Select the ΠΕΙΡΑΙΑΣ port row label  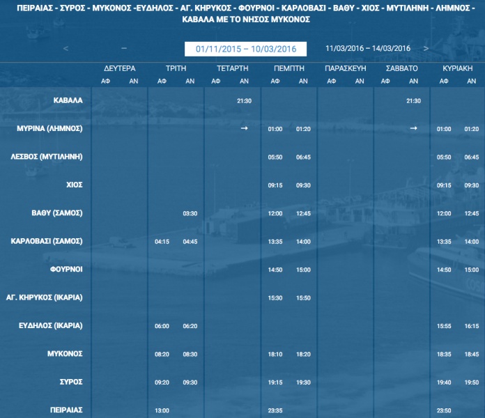[66, 410]
